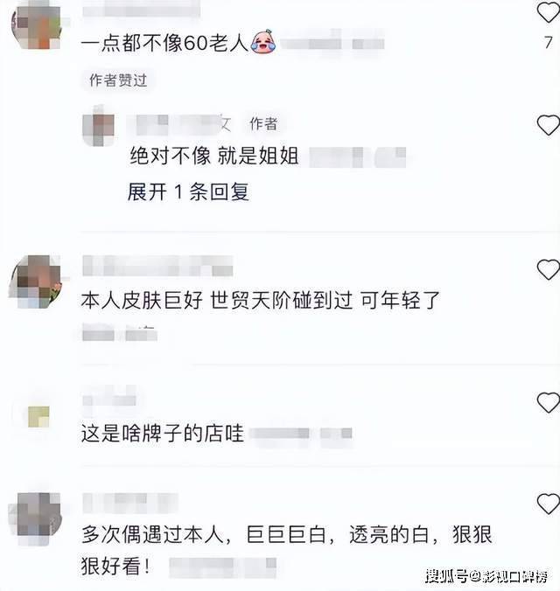The image size is (560, 591).
Task: Like the '一点都不像60老人' comment
Action: (x=549, y=11)
